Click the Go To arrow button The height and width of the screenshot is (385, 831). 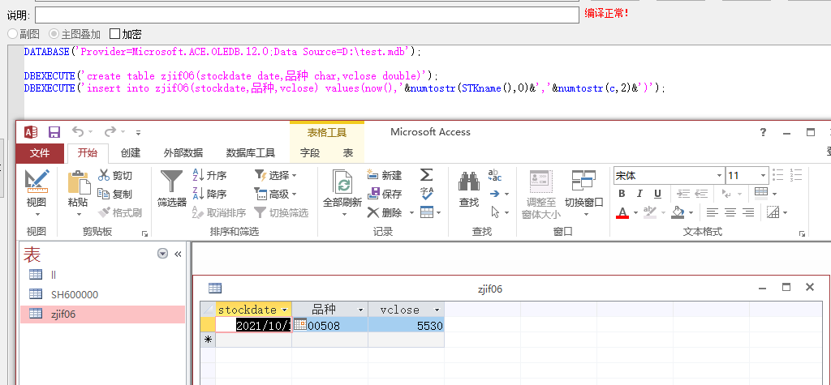tap(495, 194)
